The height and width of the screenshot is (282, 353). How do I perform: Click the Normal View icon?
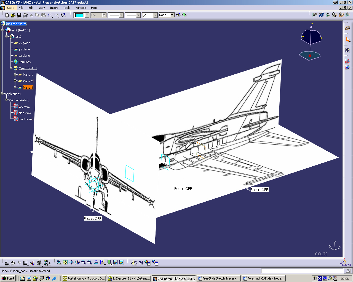96,262
